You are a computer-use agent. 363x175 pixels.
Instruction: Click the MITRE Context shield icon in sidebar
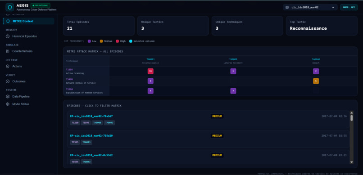(8, 21)
